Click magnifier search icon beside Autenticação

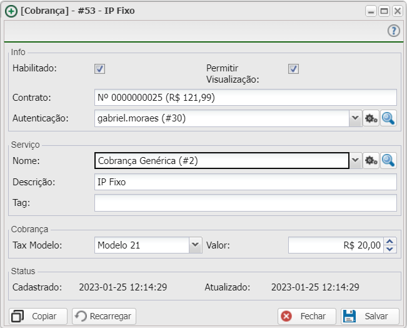click(x=388, y=118)
